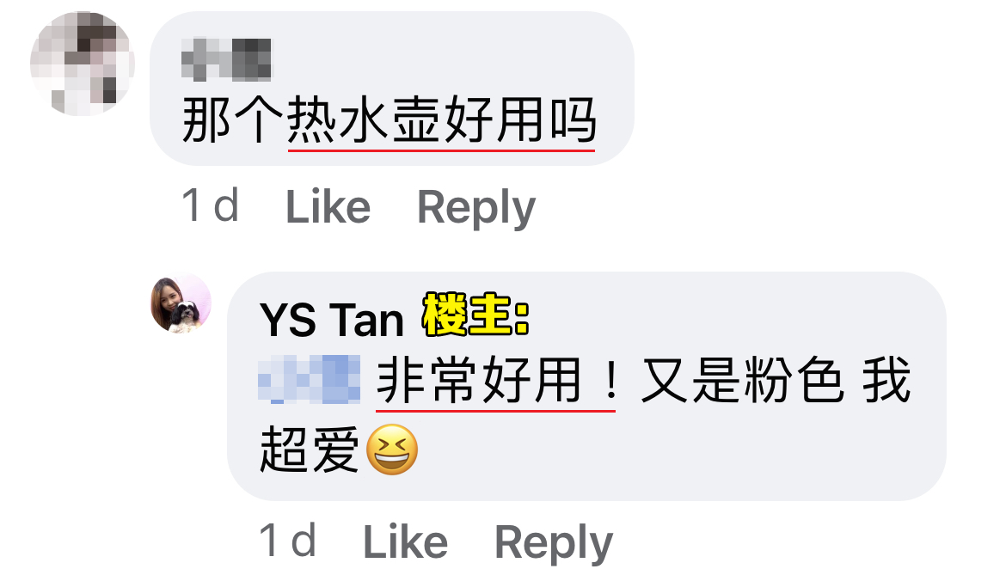Click the word 那个 in first comment
Viewport: 1006px width, 575px height.
233,119
